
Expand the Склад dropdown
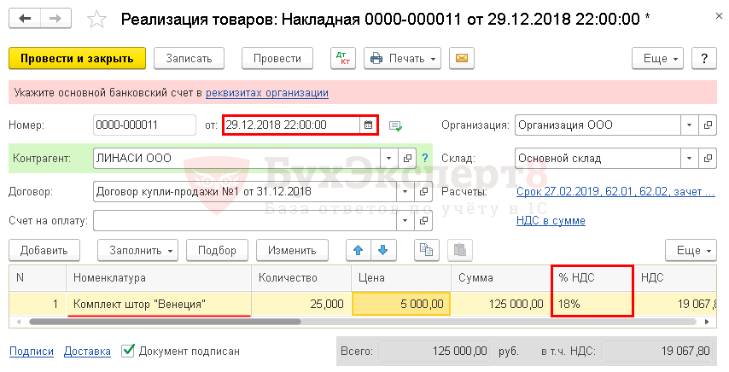(x=690, y=158)
